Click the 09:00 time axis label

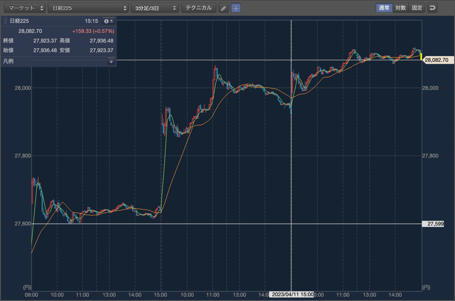pos(31,295)
